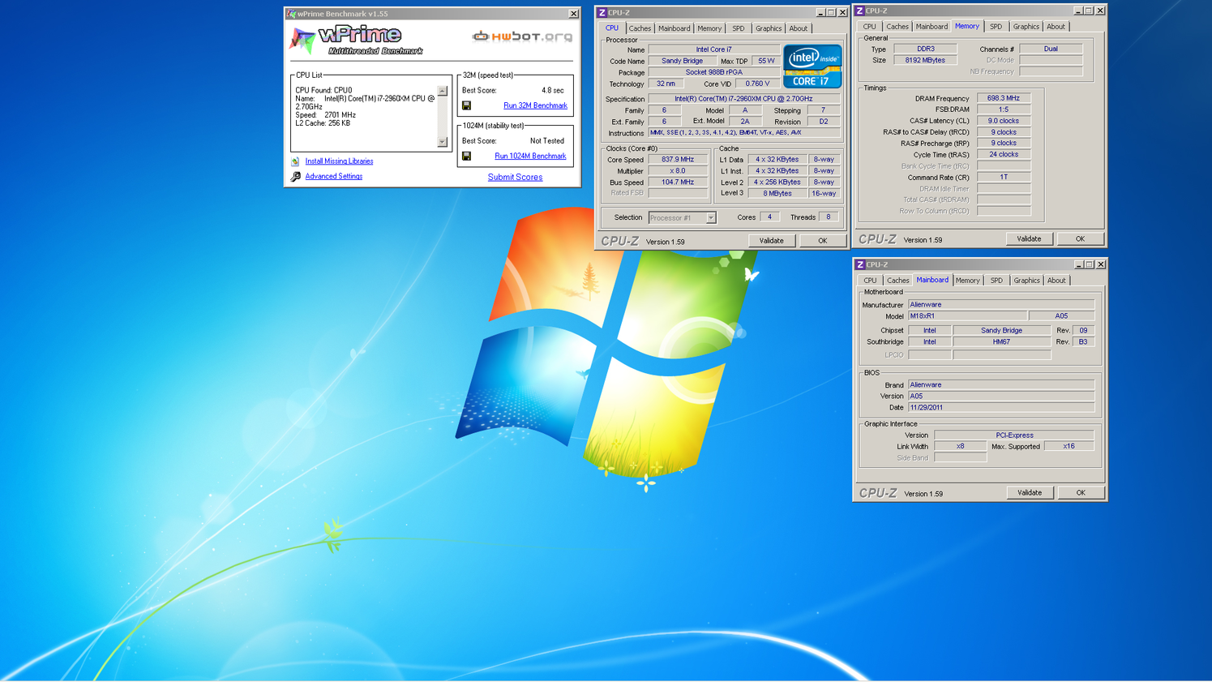Select Mainboard tab in the Memory window
This screenshot has height=682, width=1212.
pos(931,27)
